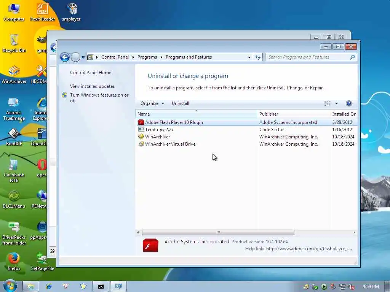This screenshot has height=292, width=390.
Task: Open the DLC1Menu desktop icon
Action: pos(14,199)
